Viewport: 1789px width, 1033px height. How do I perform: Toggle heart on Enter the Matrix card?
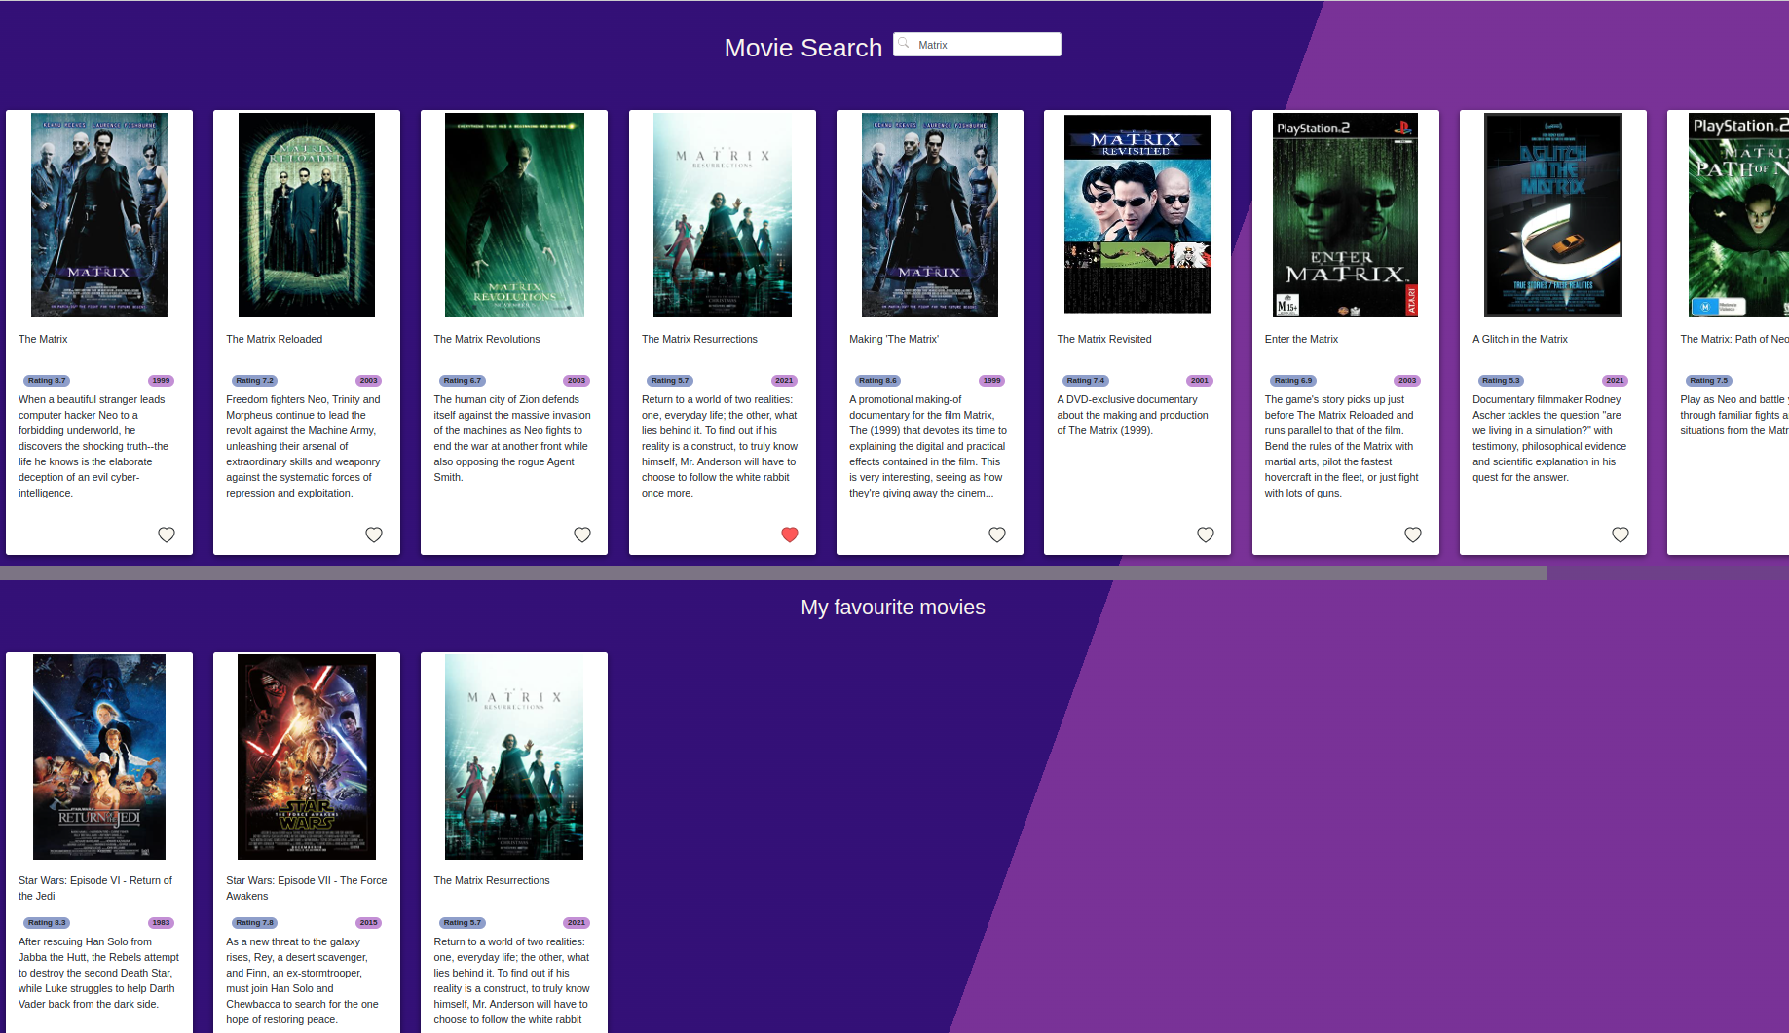(1413, 535)
